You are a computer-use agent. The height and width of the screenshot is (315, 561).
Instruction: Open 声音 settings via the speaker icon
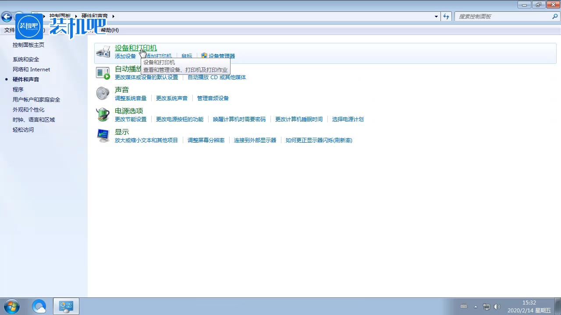[x=103, y=93]
